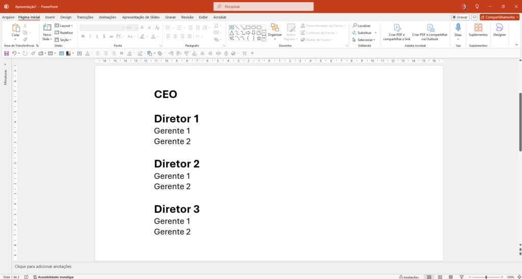
Task: Click the Compartilhamento button
Action: point(499,17)
